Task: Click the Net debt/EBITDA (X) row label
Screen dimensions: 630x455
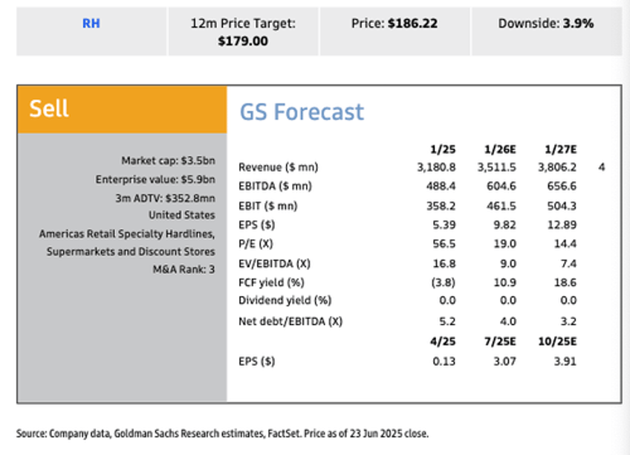Action: pos(290,322)
